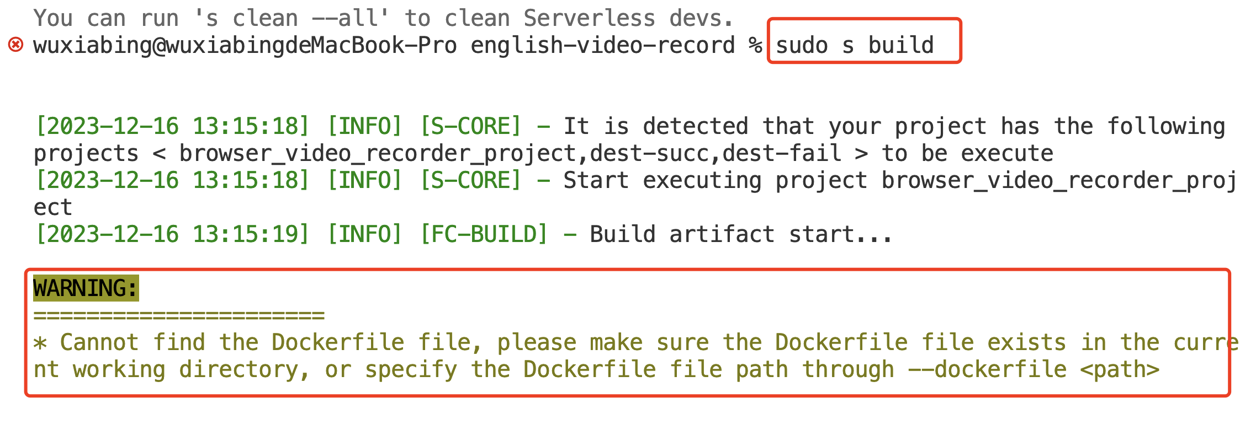The image size is (1240, 430).
Task: Click 'Start executing project' log message
Action: pos(715,180)
